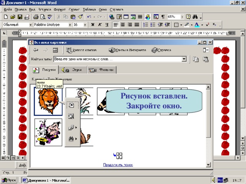Expand the font color dropdown arrow

pos(202,25)
